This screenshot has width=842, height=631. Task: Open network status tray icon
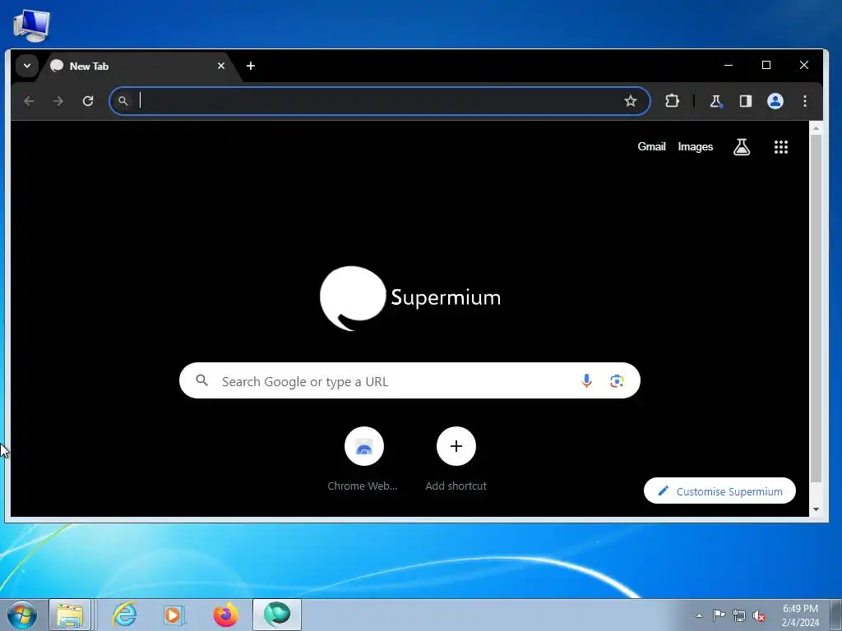tap(739, 615)
